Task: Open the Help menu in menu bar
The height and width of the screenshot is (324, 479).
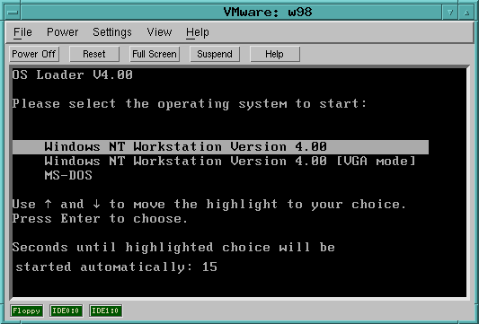Action: click(x=198, y=32)
